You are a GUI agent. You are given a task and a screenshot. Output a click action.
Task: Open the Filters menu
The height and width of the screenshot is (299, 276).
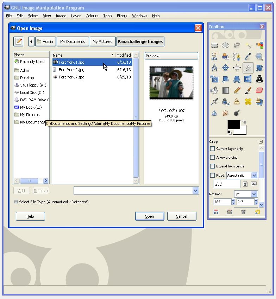point(122,16)
